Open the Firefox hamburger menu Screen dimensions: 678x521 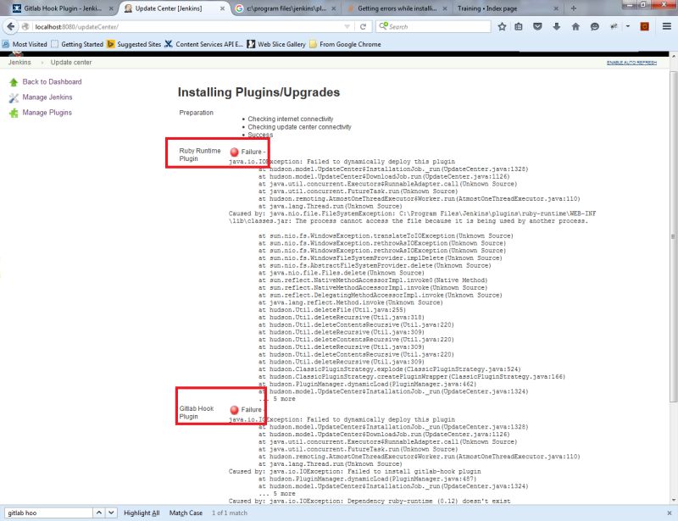coord(666,26)
